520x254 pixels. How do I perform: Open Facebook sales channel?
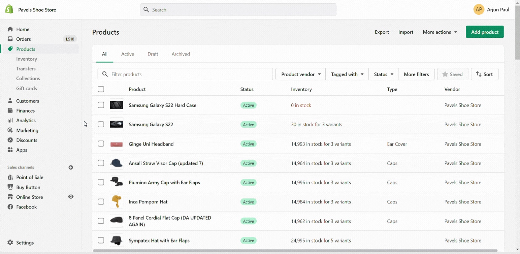26,207
